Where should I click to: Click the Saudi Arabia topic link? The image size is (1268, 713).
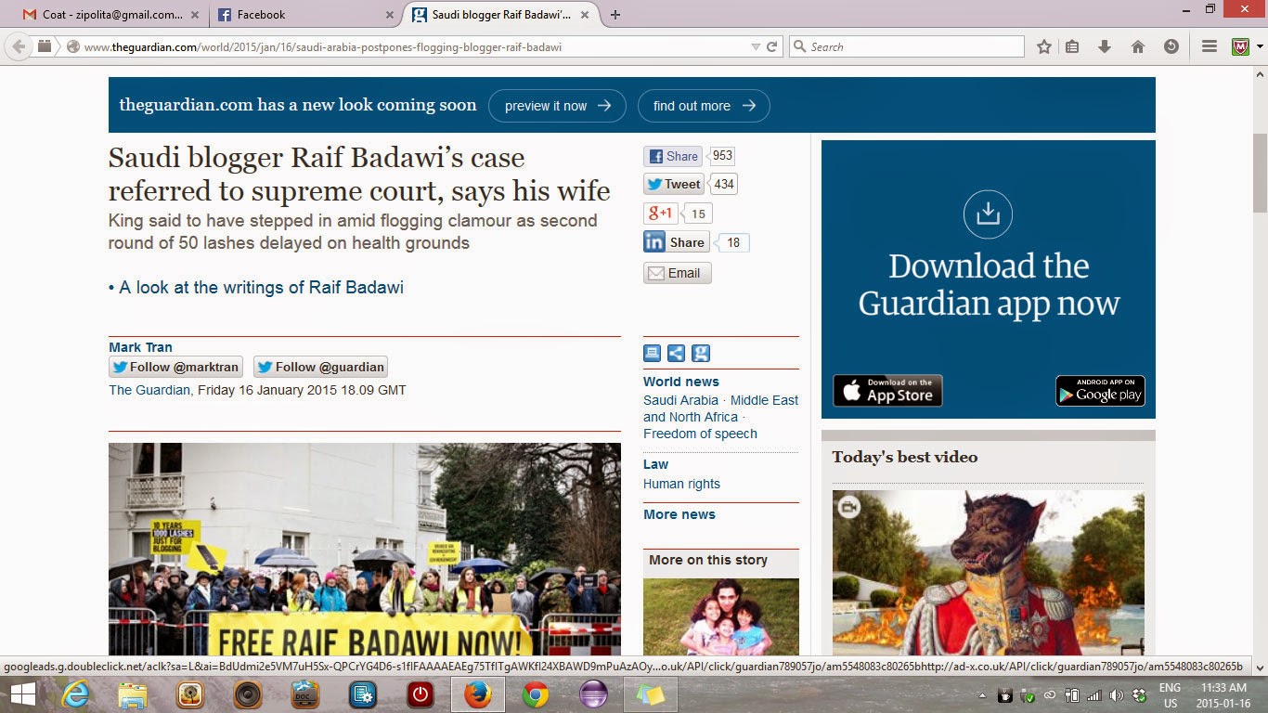click(680, 400)
